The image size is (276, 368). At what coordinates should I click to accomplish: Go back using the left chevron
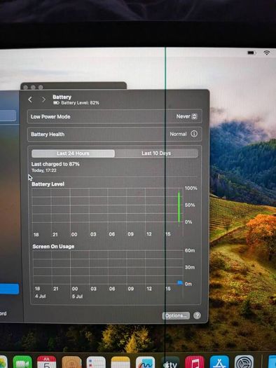tap(30, 100)
